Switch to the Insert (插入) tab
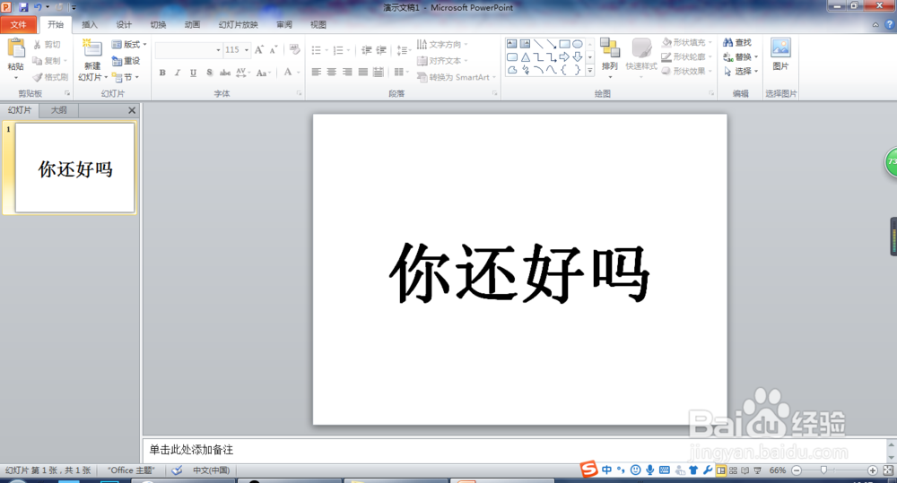 [x=89, y=24]
